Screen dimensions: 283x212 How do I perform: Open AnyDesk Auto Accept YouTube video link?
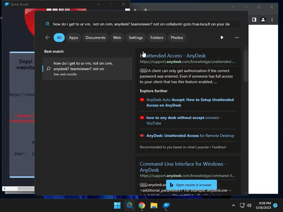pyautogui.click(x=190, y=102)
